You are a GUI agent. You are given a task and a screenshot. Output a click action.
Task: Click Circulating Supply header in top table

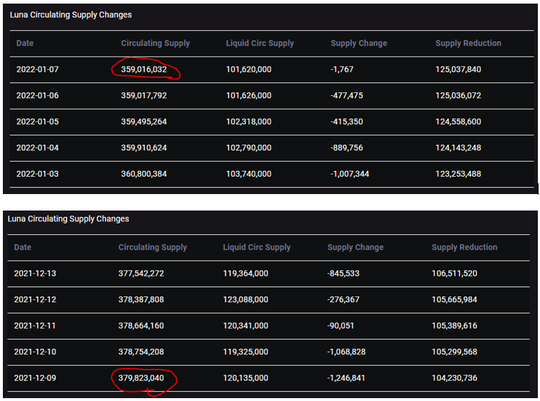point(155,43)
